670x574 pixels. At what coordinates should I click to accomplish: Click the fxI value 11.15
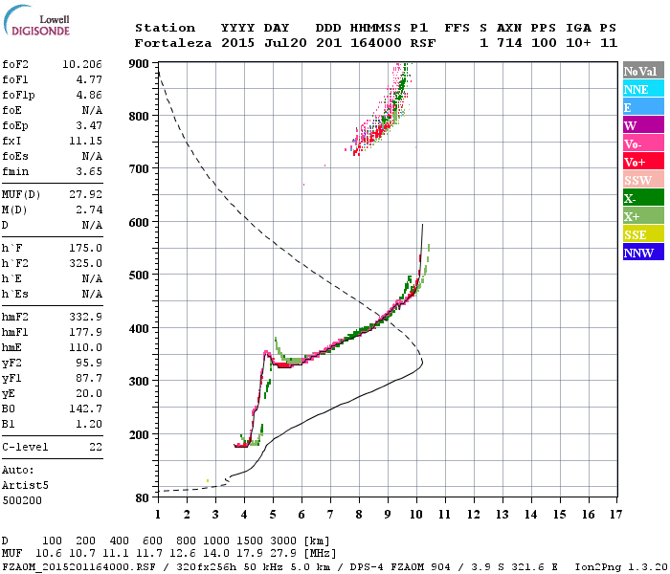coord(86,142)
